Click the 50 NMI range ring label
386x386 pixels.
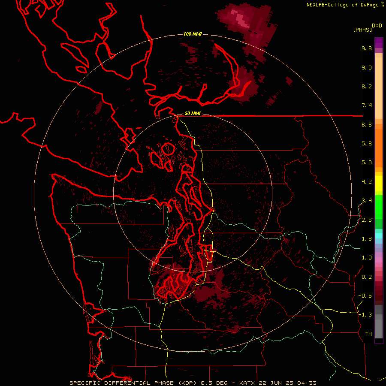(193, 113)
